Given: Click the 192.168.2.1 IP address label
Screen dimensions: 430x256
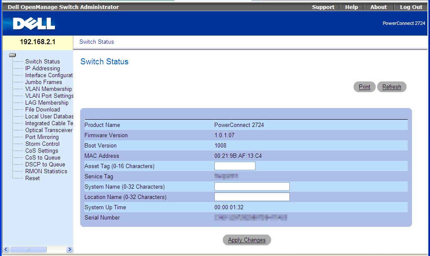Looking at the screenshot, I should pos(38,42).
